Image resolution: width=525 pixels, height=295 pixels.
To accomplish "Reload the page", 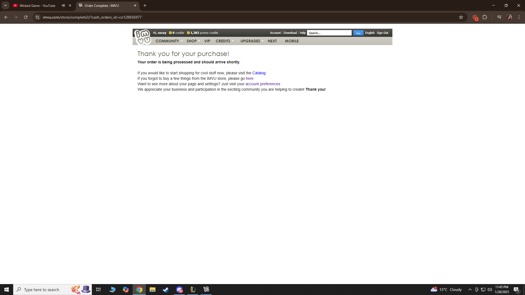I will 26,17.
